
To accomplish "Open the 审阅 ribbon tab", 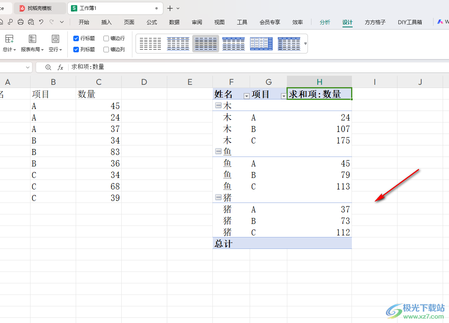I will [197, 22].
